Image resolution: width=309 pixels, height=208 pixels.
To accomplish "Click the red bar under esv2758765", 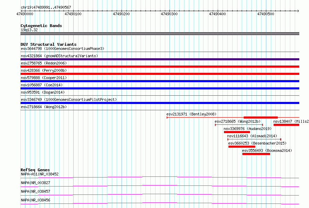I will click(x=160, y=67).
